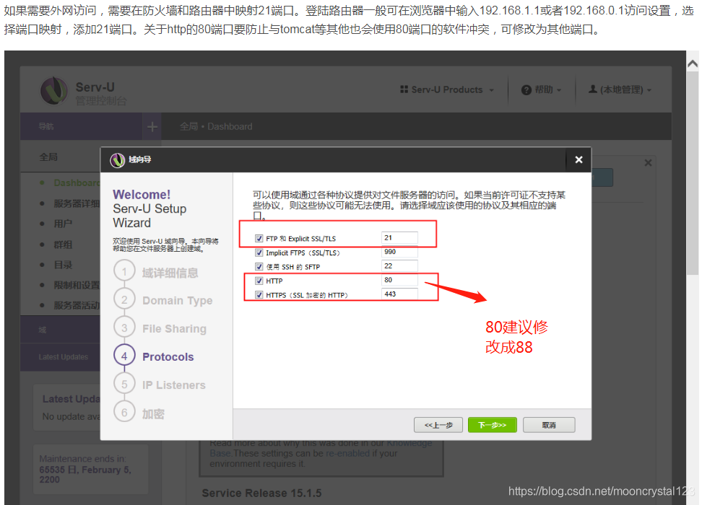Open 服务器活动 in the sidebar
The image size is (702, 505).
click(x=77, y=305)
